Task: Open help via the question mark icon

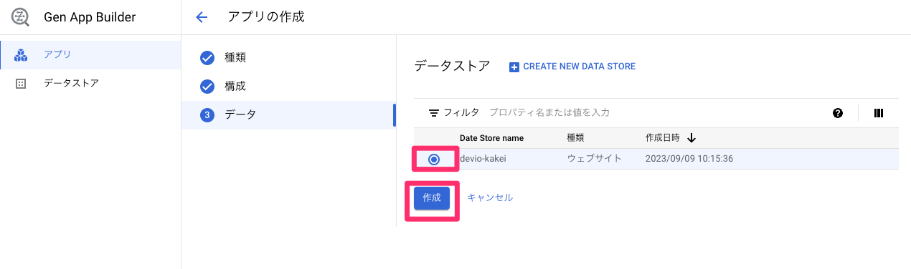Action: pyautogui.click(x=838, y=113)
